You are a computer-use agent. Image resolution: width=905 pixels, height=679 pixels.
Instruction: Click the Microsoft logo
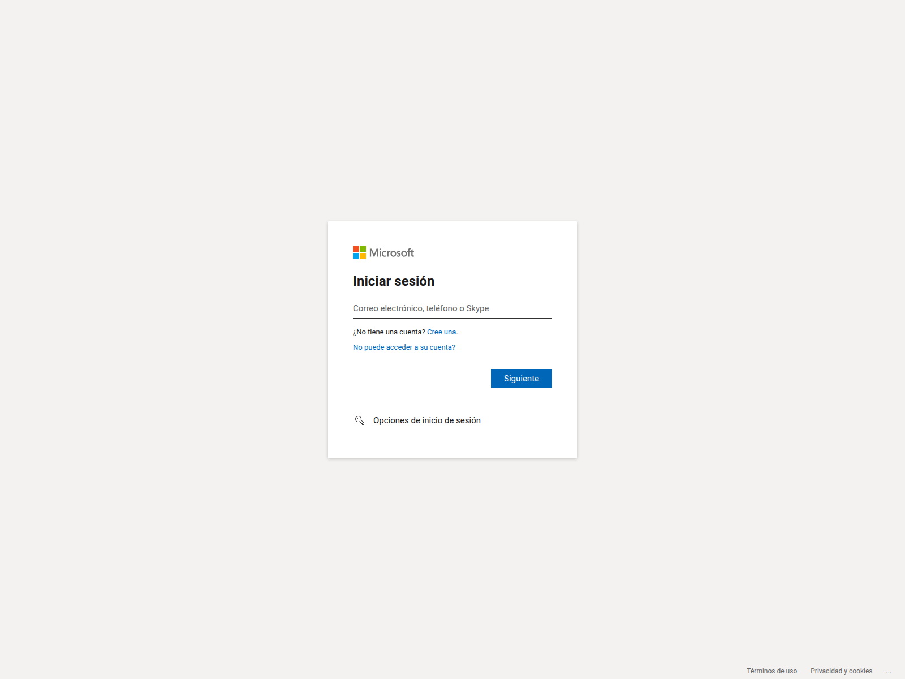[383, 253]
